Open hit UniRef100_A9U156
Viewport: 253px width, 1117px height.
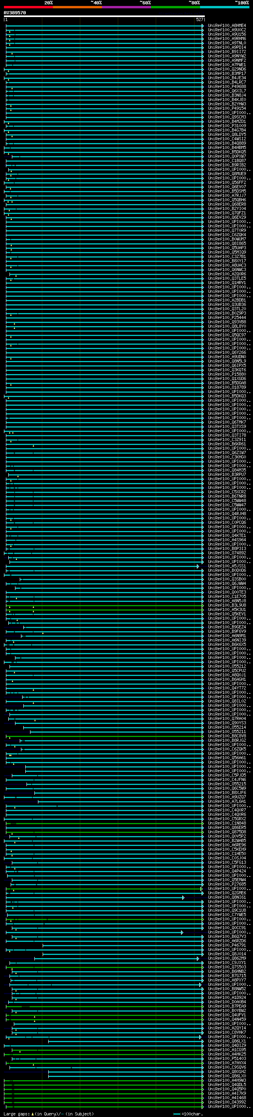pos(227,34)
